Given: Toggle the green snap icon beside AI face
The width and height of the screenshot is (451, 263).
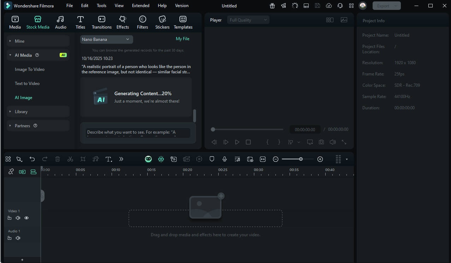Looking at the screenshot, I should tap(161, 159).
